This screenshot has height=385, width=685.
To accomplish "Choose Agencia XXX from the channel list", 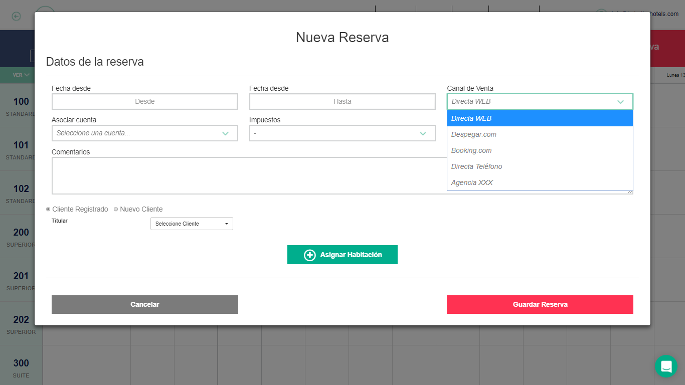I will point(540,182).
